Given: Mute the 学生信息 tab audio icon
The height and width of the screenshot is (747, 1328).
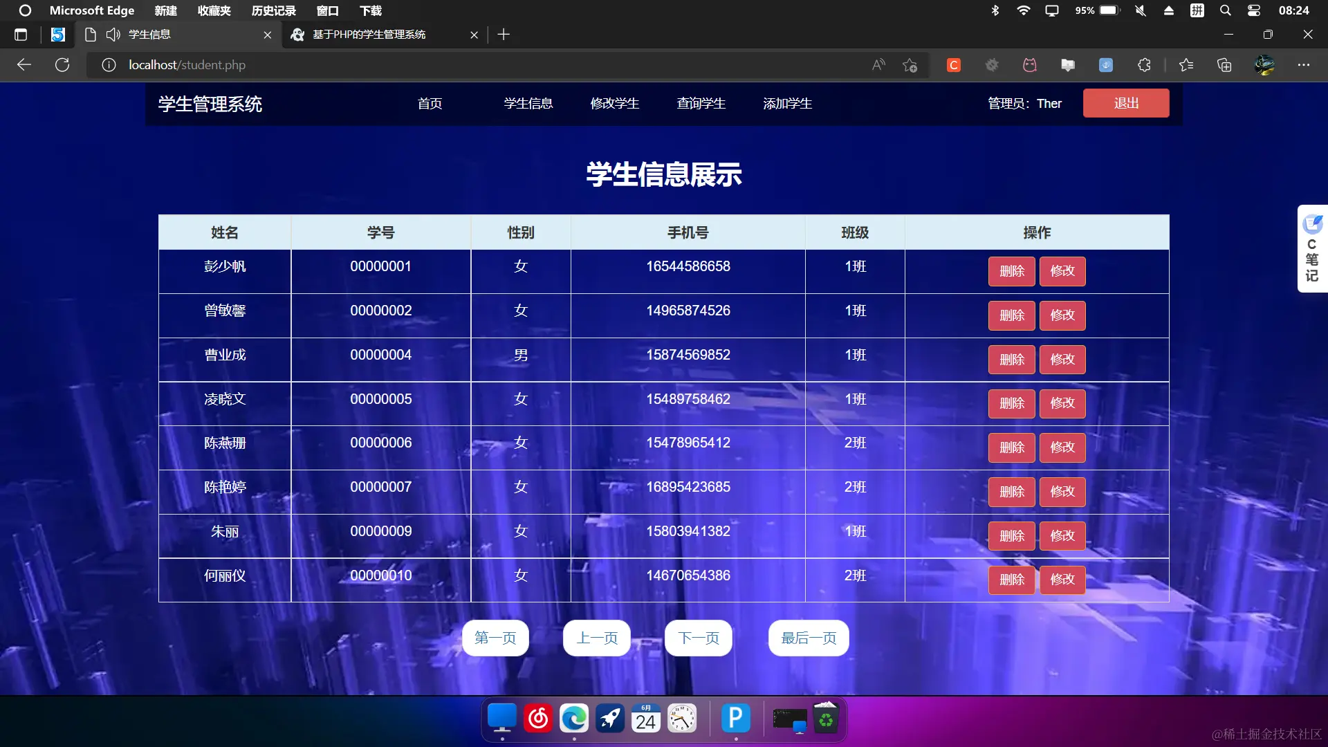Looking at the screenshot, I should (113, 35).
